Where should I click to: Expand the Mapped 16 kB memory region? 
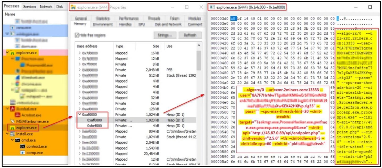pos(79,53)
